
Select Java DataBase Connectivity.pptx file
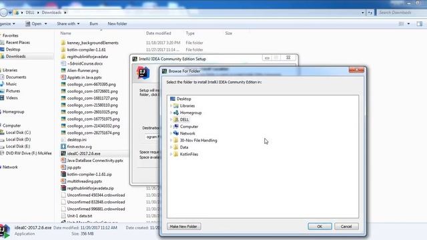pyautogui.click(x=95, y=161)
